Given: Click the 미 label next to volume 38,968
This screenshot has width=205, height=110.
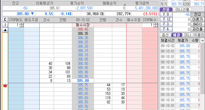Looking at the screenshot, I should click(x=102, y=14).
